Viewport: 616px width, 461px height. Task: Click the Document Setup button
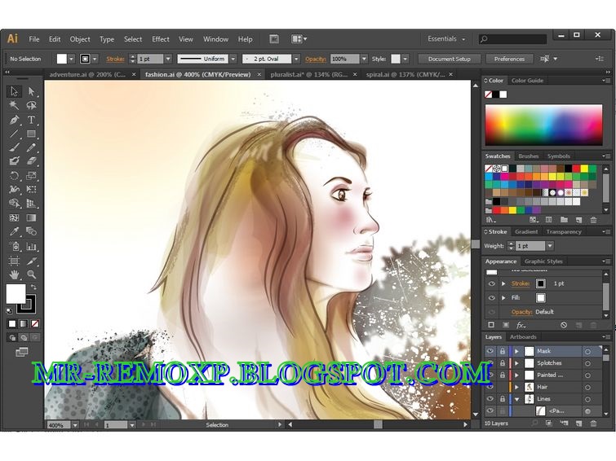click(449, 59)
